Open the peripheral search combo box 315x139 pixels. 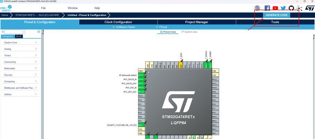pyautogui.click(x=15, y=32)
